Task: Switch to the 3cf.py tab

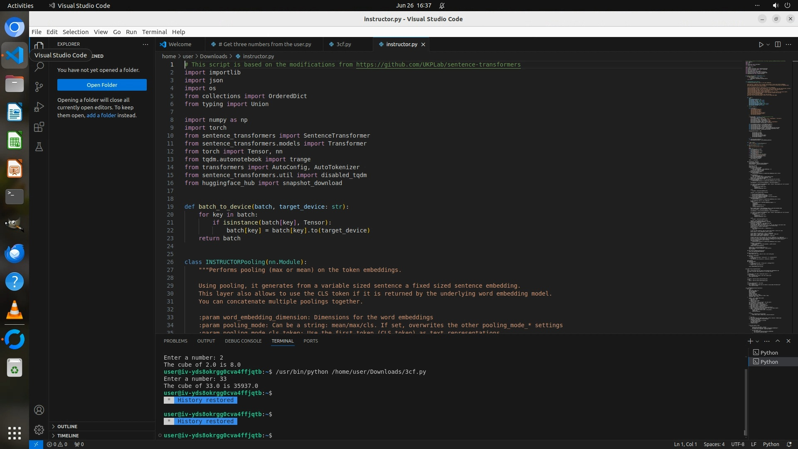Action: pyautogui.click(x=343, y=44)
